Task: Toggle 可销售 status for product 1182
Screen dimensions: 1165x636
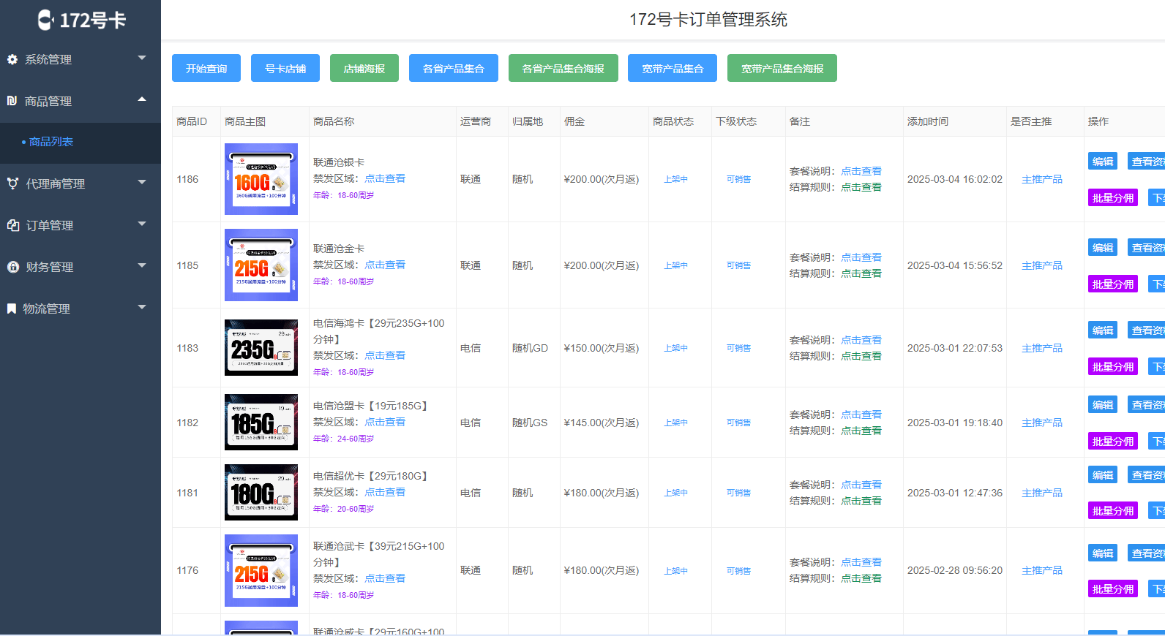Action: pos(738,423)
